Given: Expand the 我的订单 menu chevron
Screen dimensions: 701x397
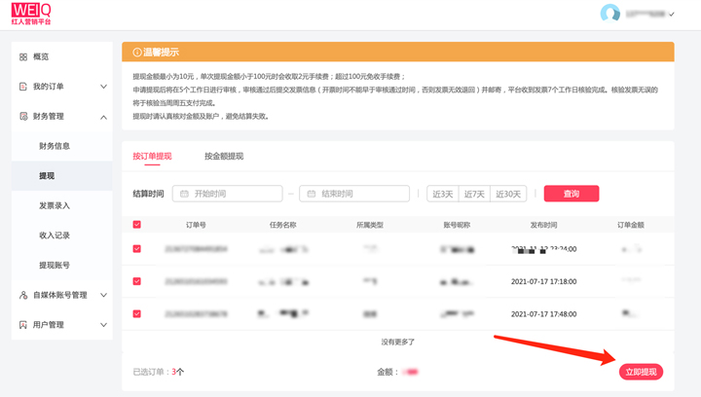Looking at the screenshot, I should click(103, 87).
